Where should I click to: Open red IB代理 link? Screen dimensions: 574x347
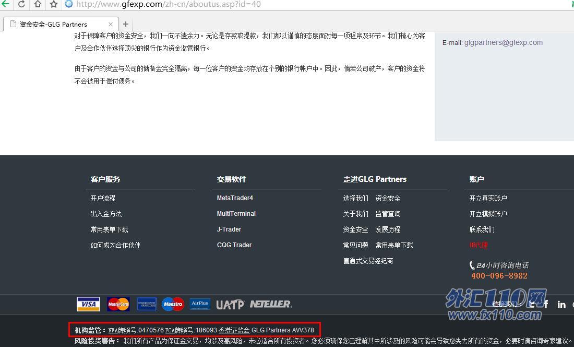(x=479, y=245)
